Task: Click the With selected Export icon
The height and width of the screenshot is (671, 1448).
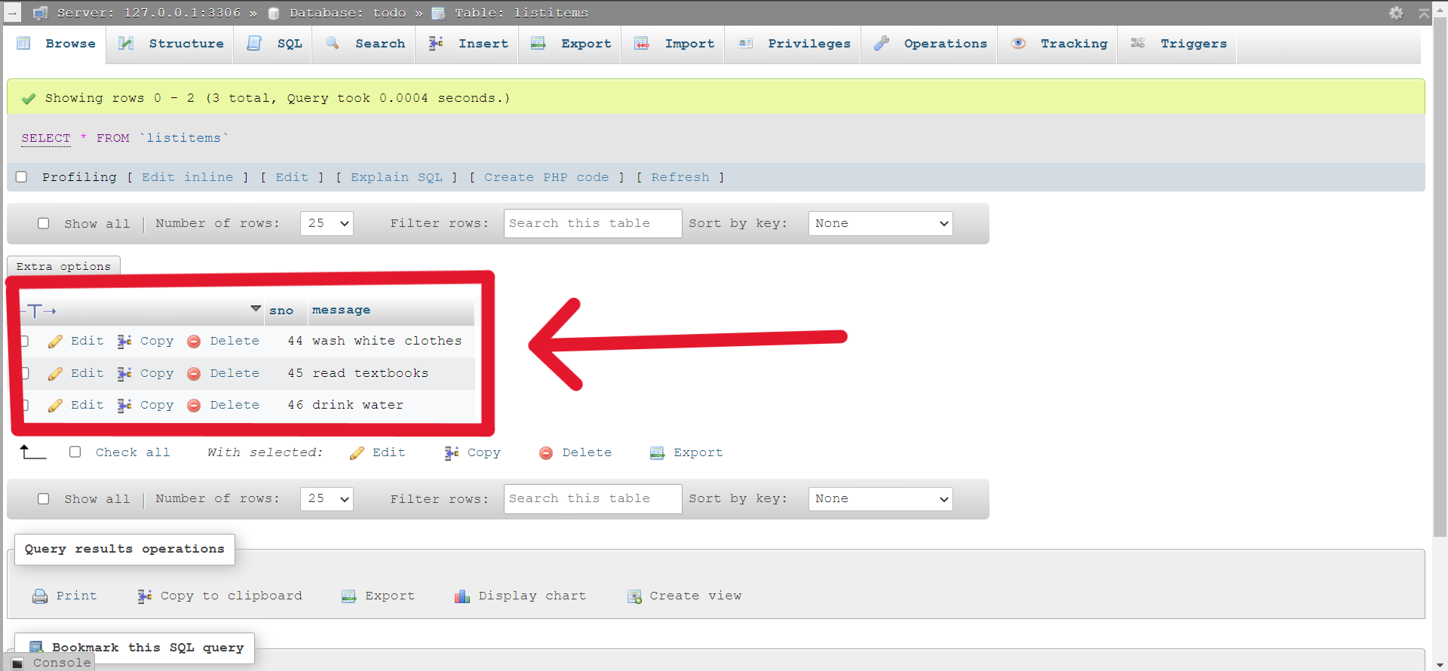Action: [657, 453]
